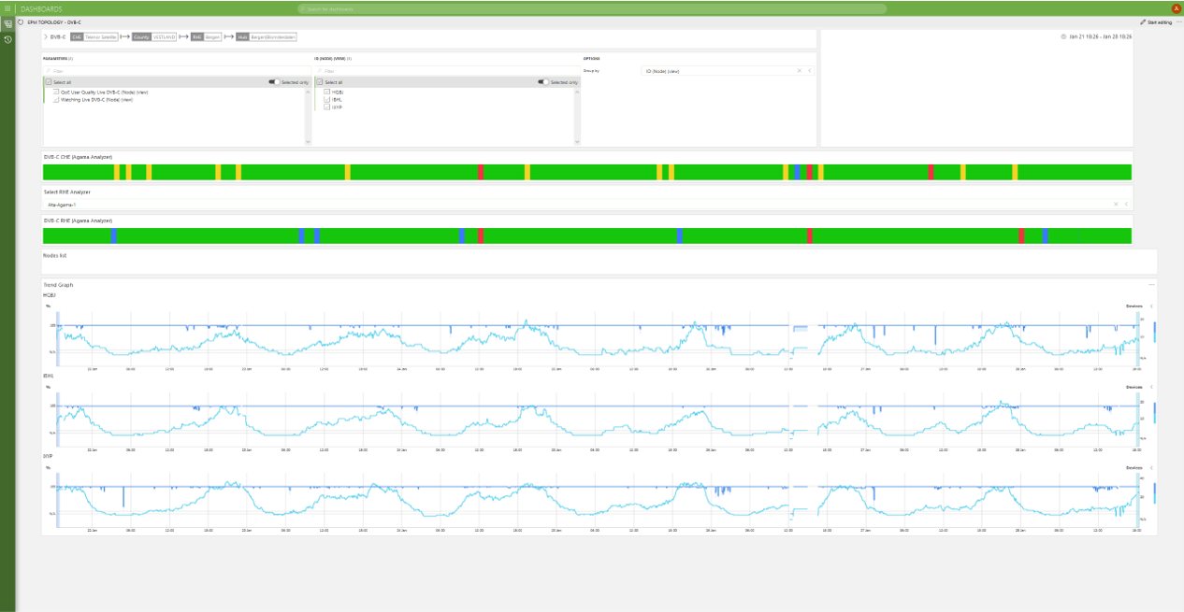The image size is (1184, 612).
Task: Click the first yellow segment in DVB-C CHE bar
Action: [x=116, y=172]
